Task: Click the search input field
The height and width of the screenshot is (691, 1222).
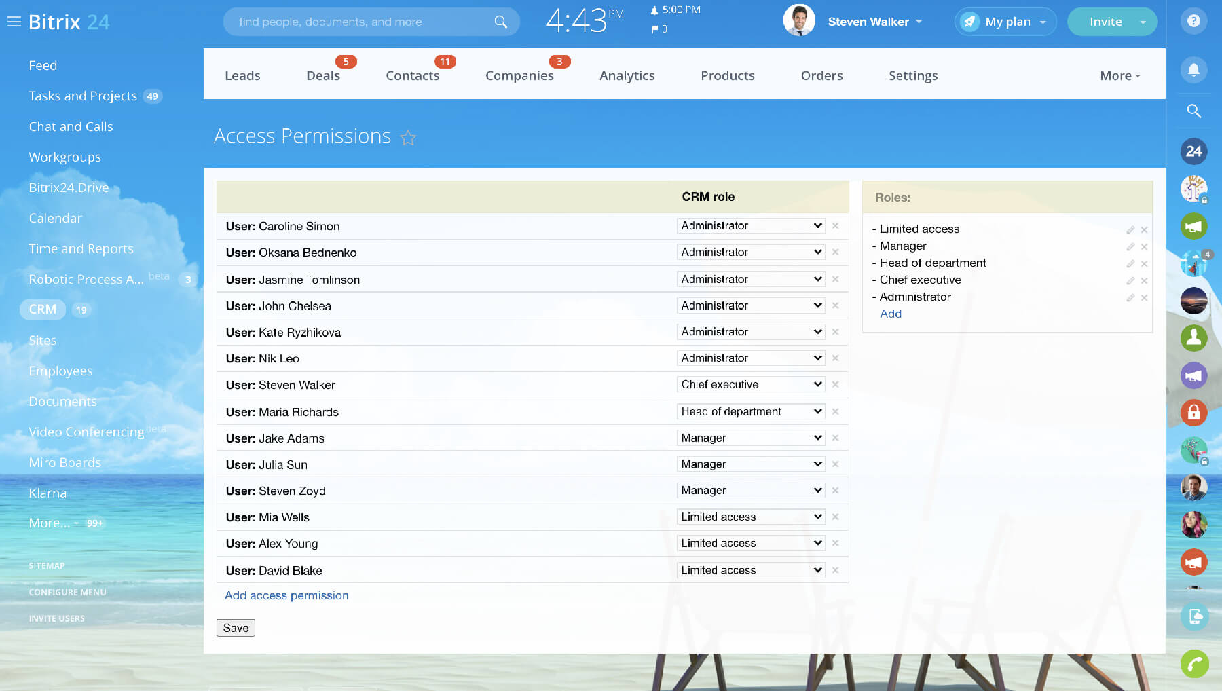Action: [x=363, y=22]
